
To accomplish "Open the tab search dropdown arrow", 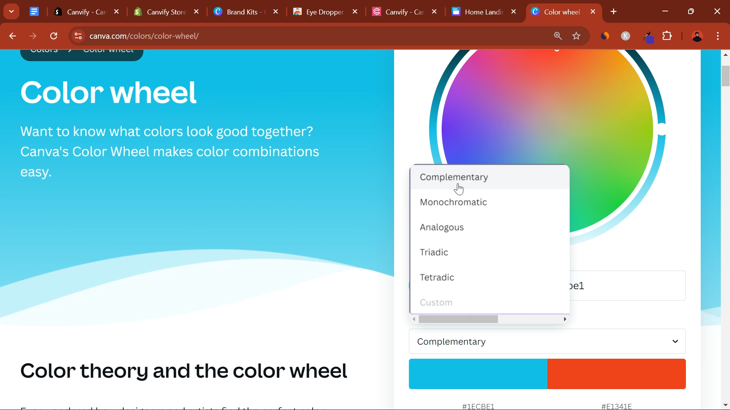I will click(11, 11).
